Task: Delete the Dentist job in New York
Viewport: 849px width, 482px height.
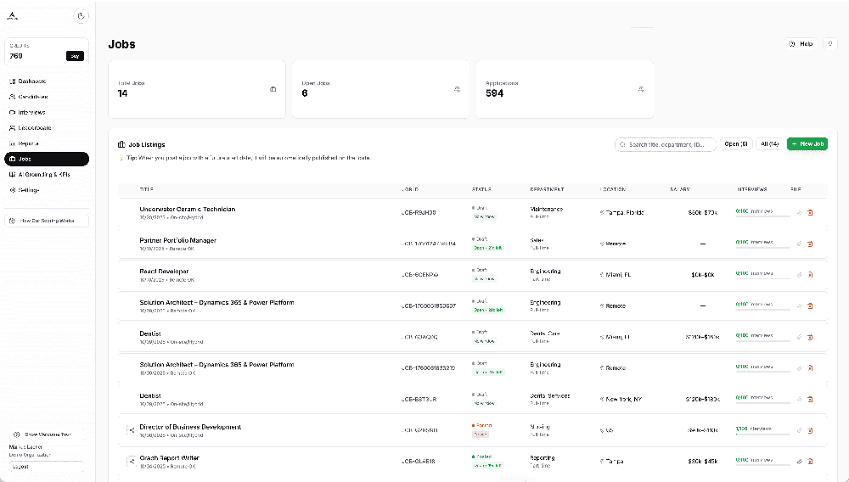Action: [x=811, y=399]
